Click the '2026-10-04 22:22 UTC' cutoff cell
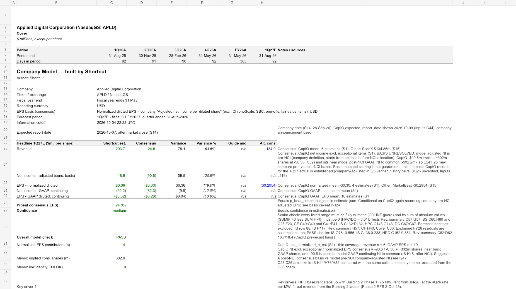 point(116,122)
